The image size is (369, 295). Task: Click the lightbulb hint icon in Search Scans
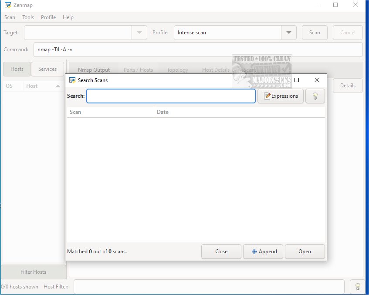tap(315, 96)
